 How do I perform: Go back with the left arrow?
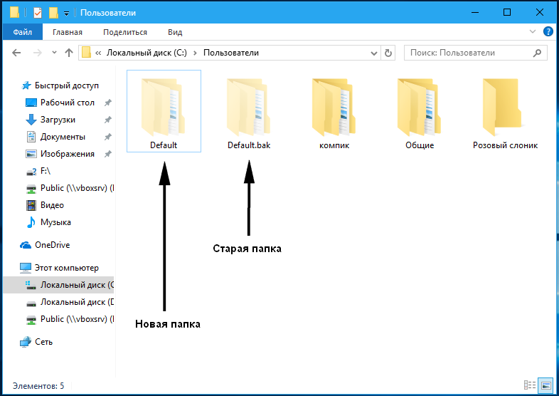pos(16,53)
